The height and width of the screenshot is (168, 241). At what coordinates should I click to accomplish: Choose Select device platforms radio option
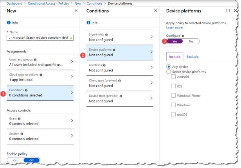169,71
